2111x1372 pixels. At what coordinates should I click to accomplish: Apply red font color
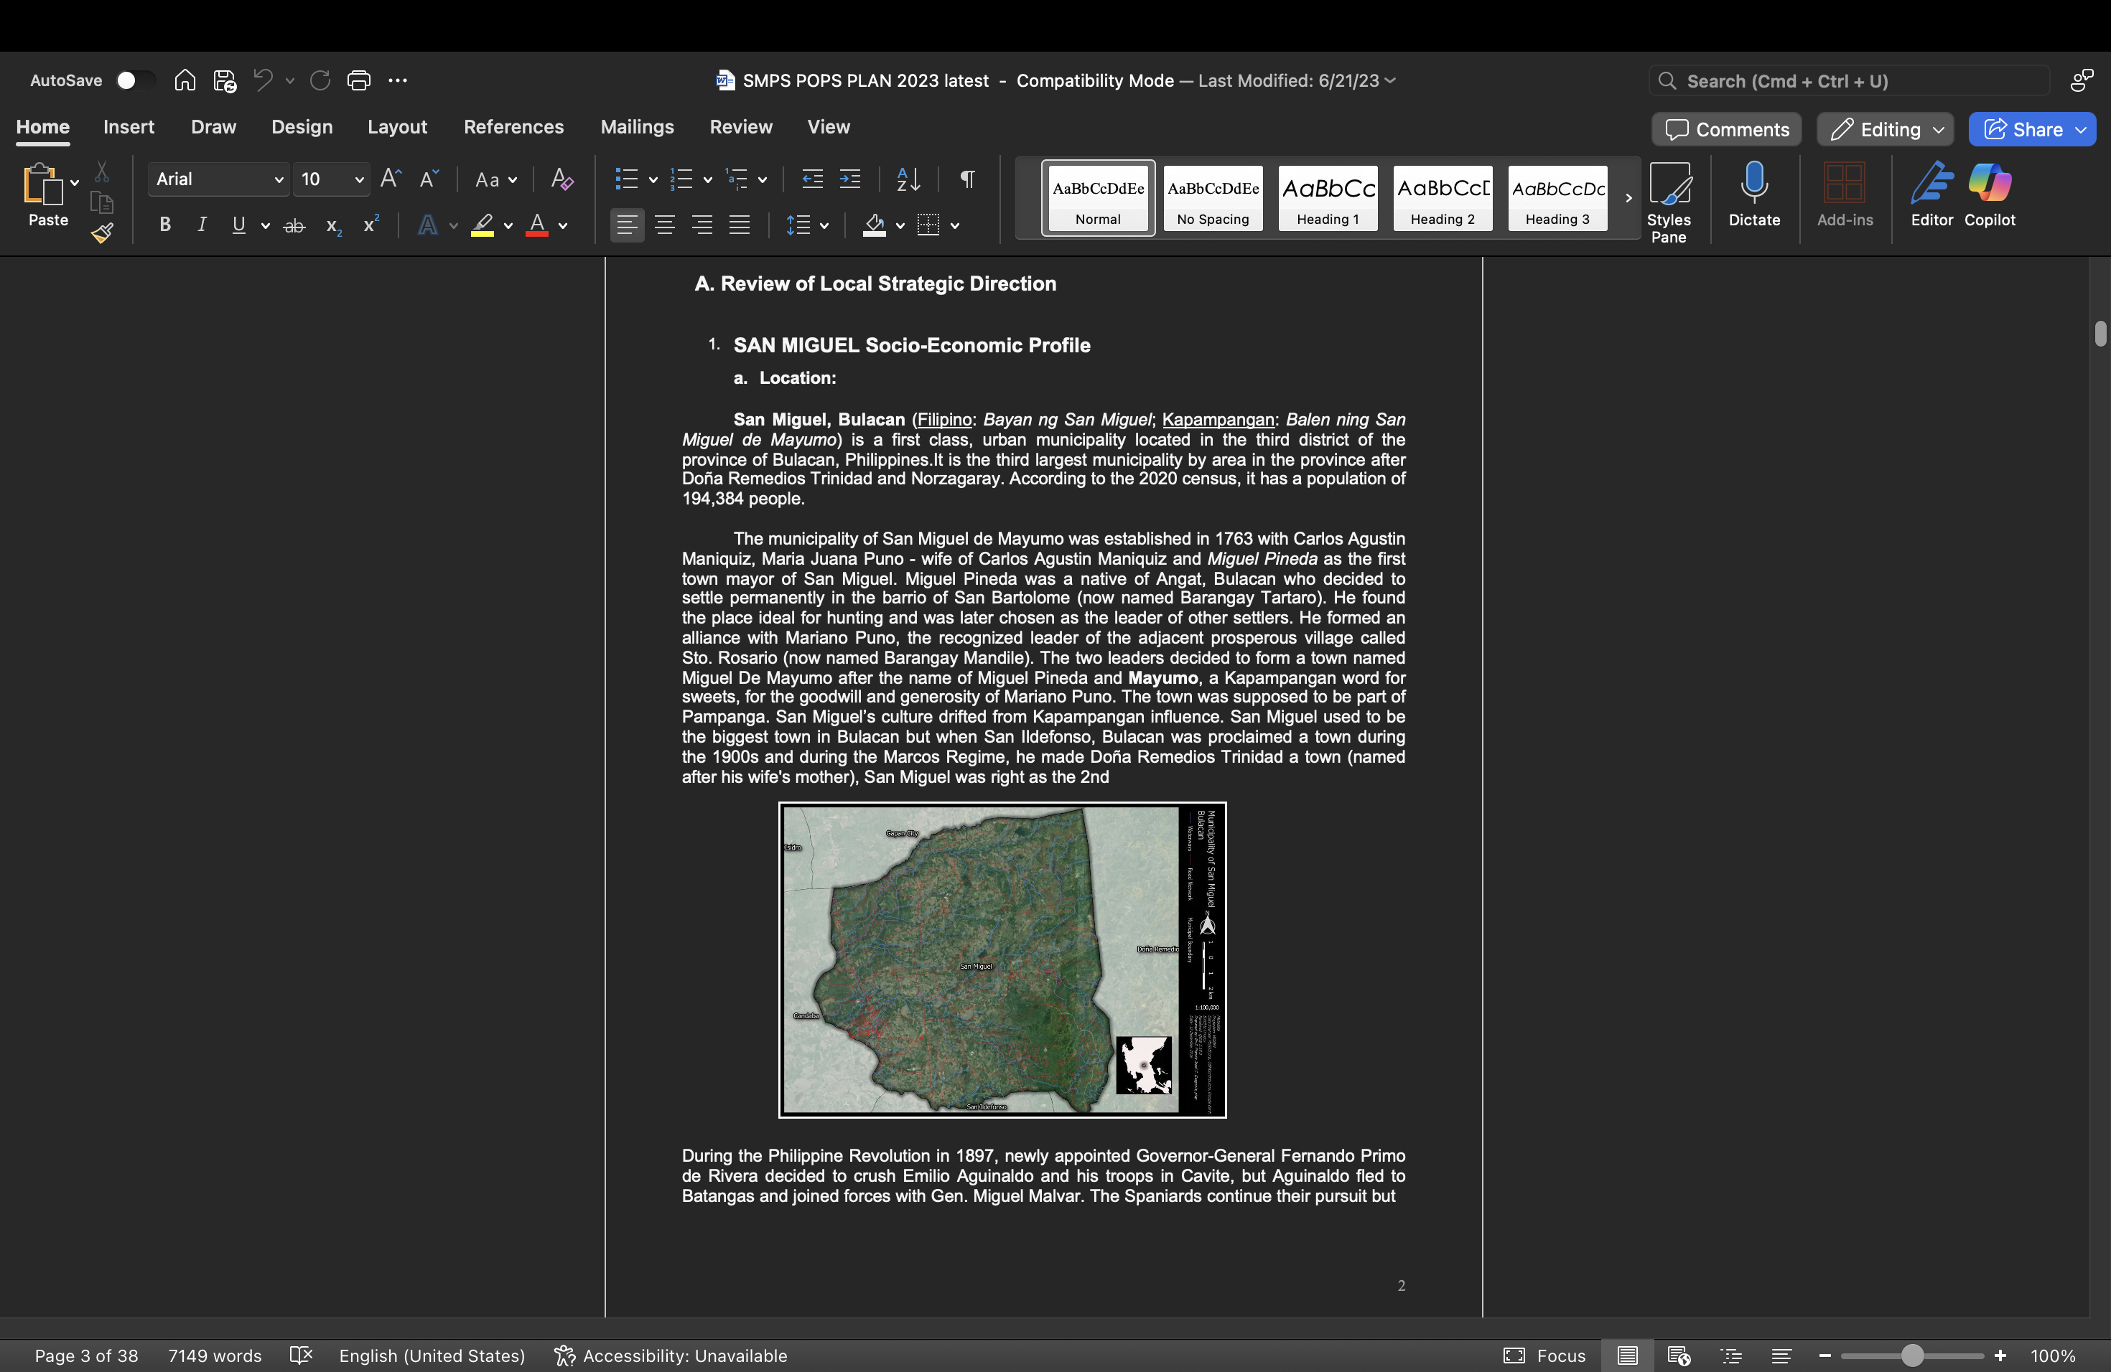pos(536,225)
